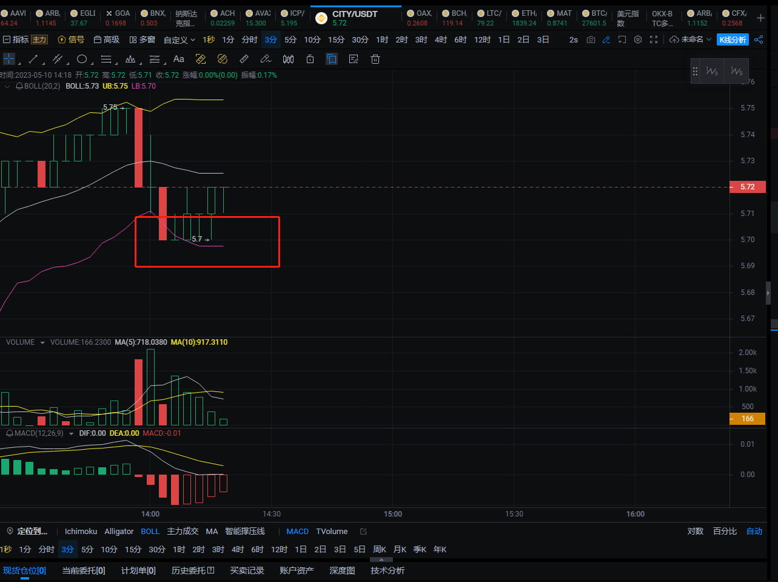This screenshot has width=778, height=582.
Task: Select the ruler measurement tool
Action: [x=244, y=59]
